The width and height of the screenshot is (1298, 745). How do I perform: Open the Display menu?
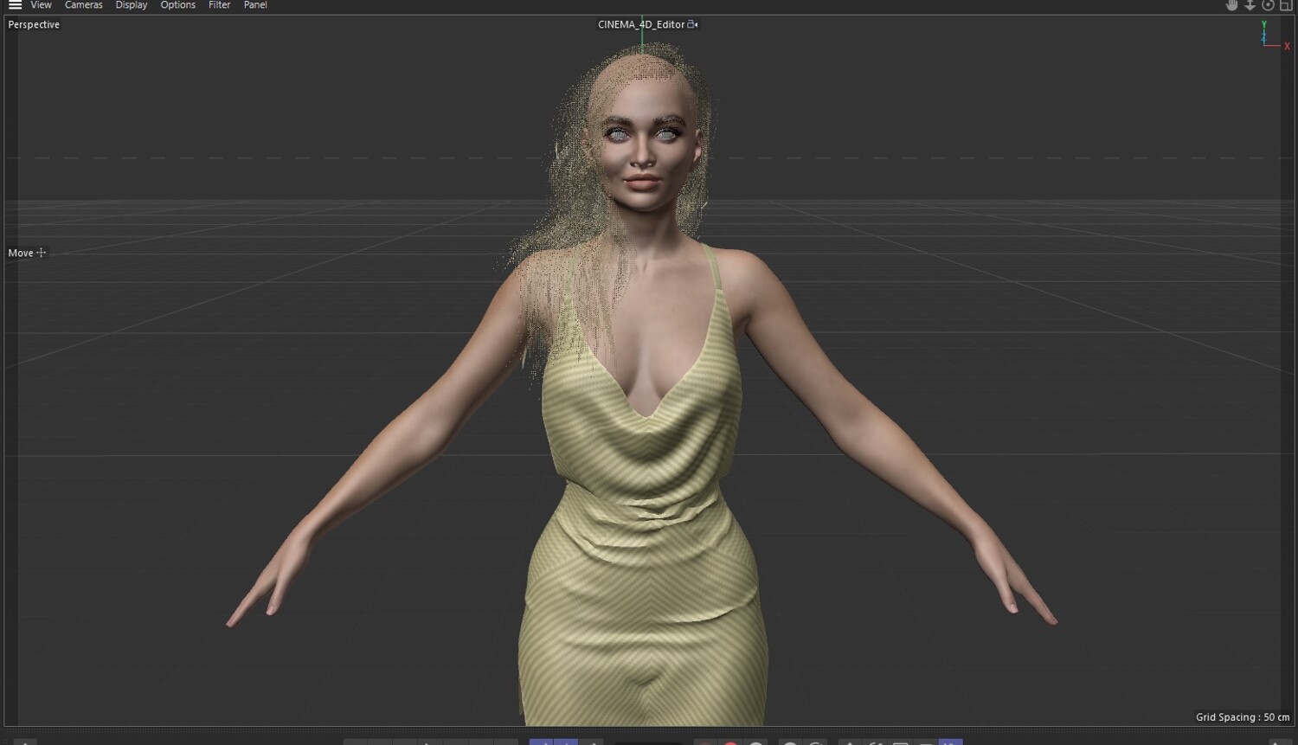click(132, 5)
